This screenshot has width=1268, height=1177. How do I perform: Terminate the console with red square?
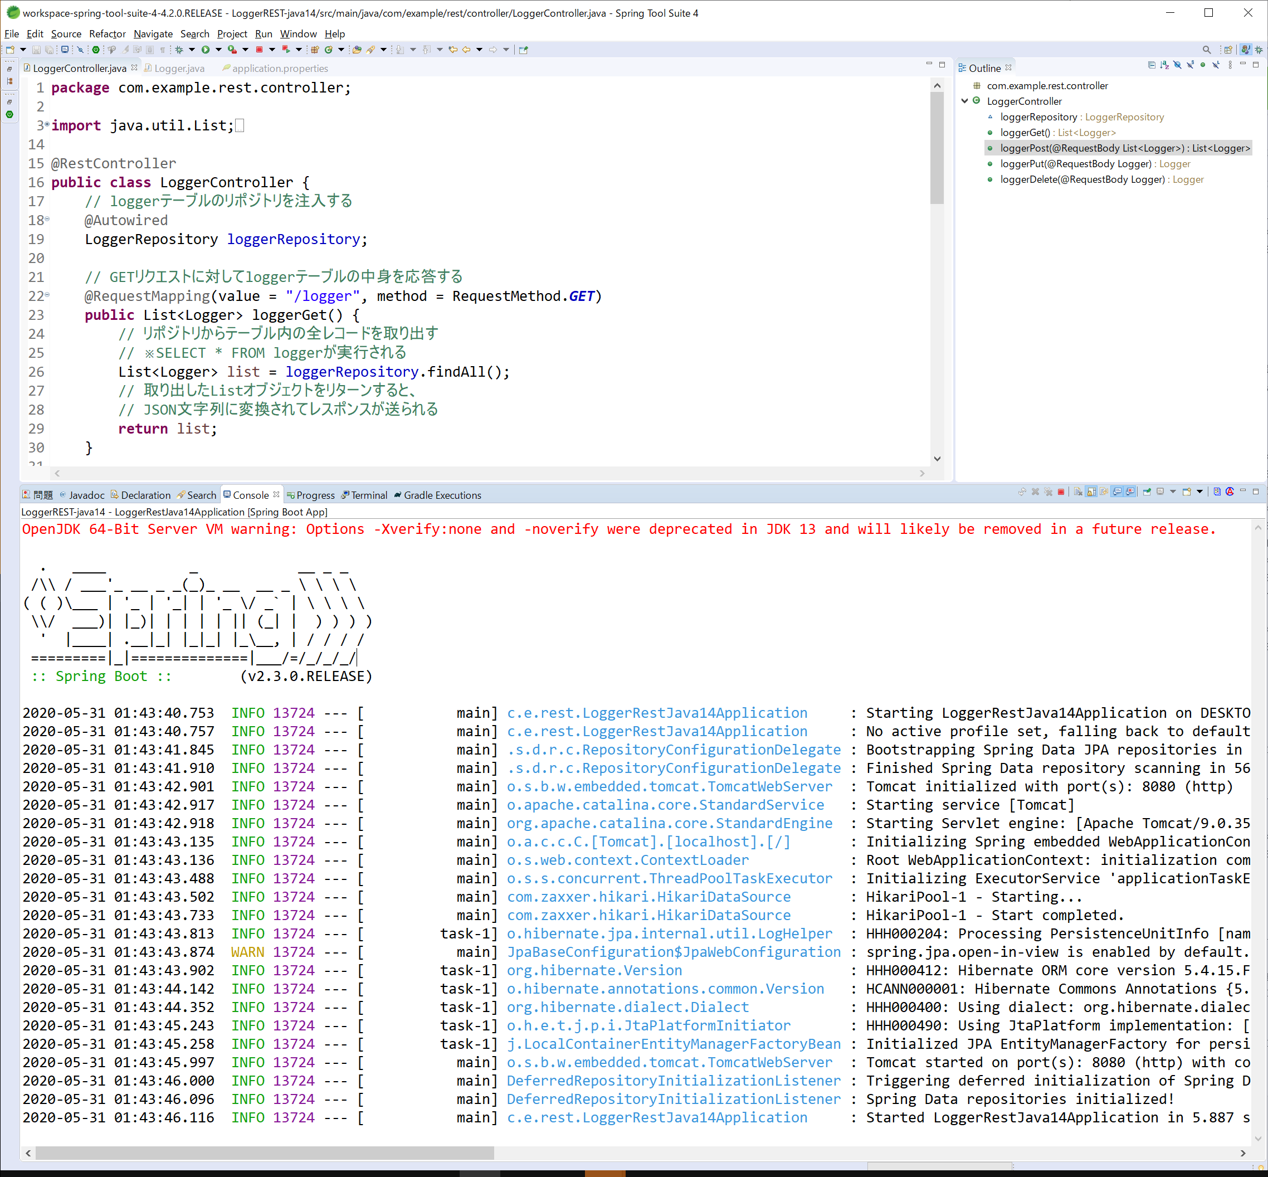point(1061,492)
